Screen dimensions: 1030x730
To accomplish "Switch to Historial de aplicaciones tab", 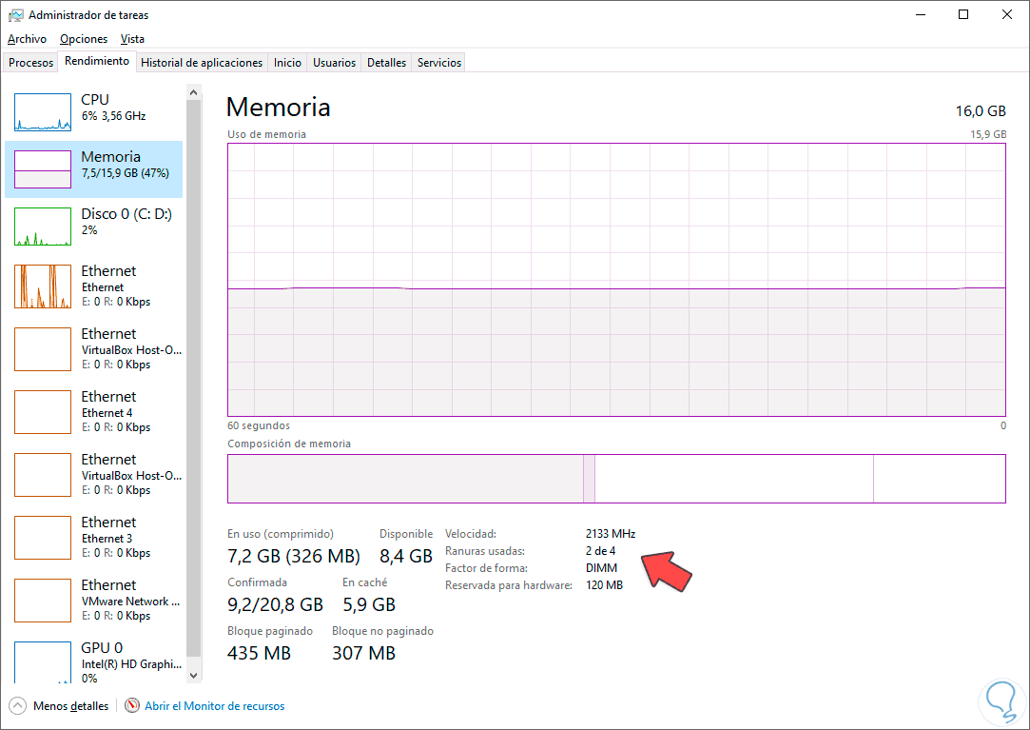I will click(202, 63).
